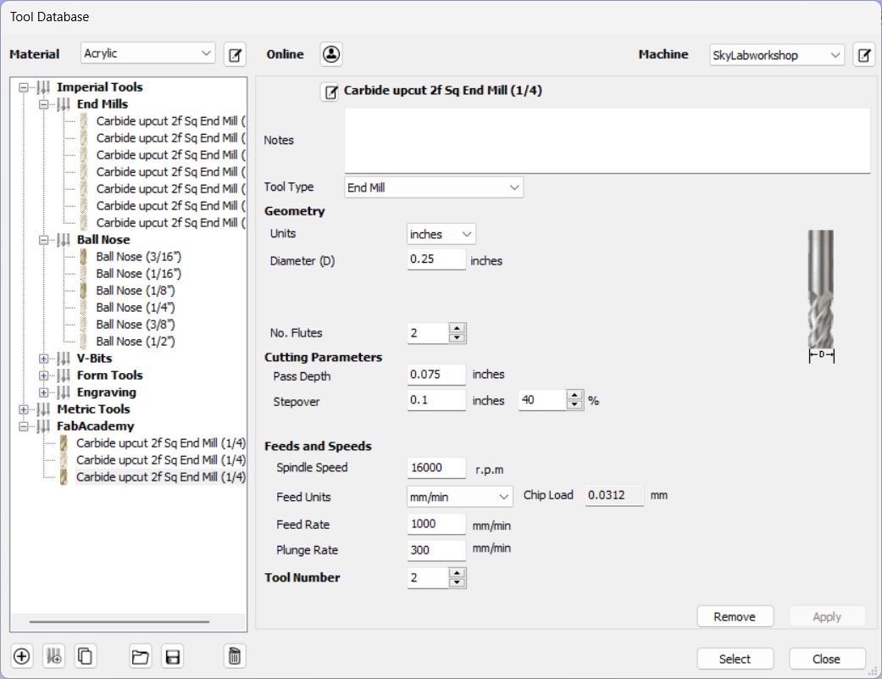Select the highlighted third FabAcademy end mill
Image resolution: width=882 pixels, height=679 pixels.
(160, 476)
